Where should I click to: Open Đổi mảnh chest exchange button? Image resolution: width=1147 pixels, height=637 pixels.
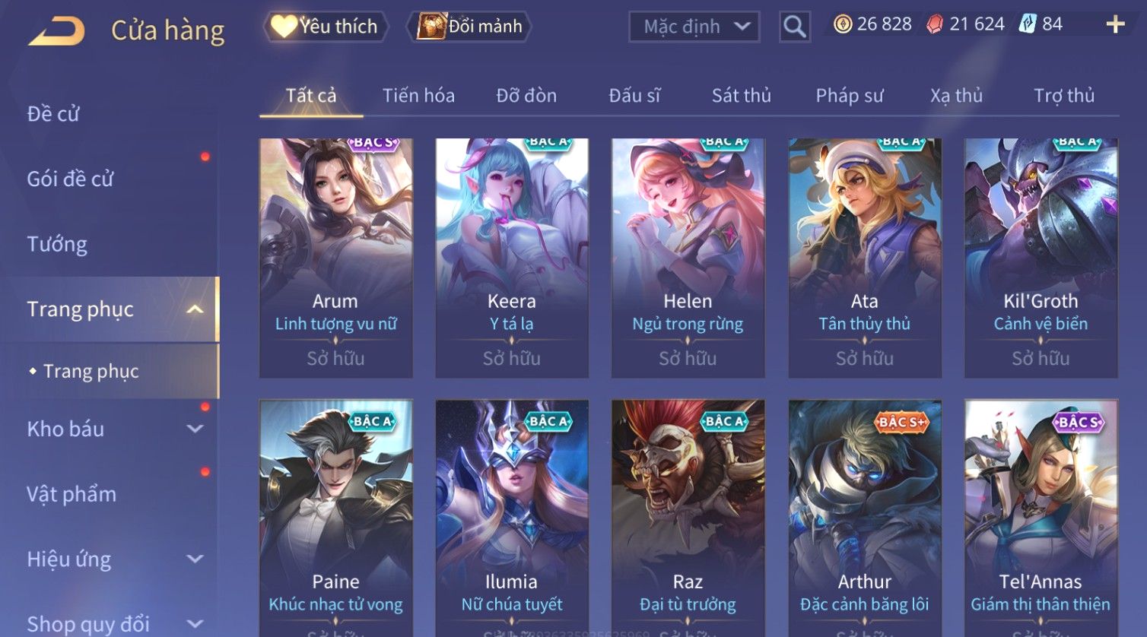pyautogui.click(x=469, y=27)
